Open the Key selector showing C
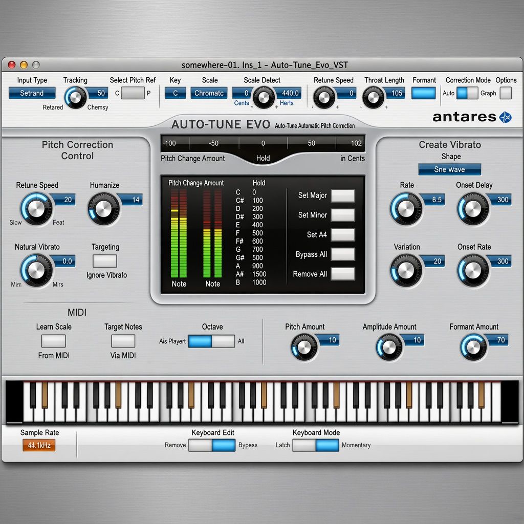 (175, 93)
